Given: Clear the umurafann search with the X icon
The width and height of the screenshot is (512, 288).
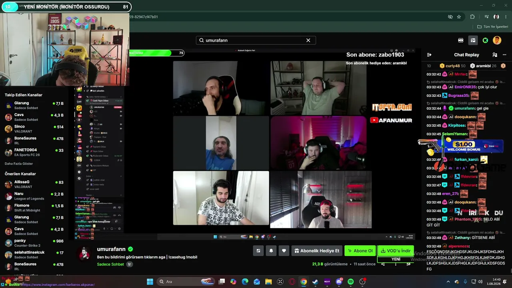Looking at the screenshot, I should tap(308, 40).
